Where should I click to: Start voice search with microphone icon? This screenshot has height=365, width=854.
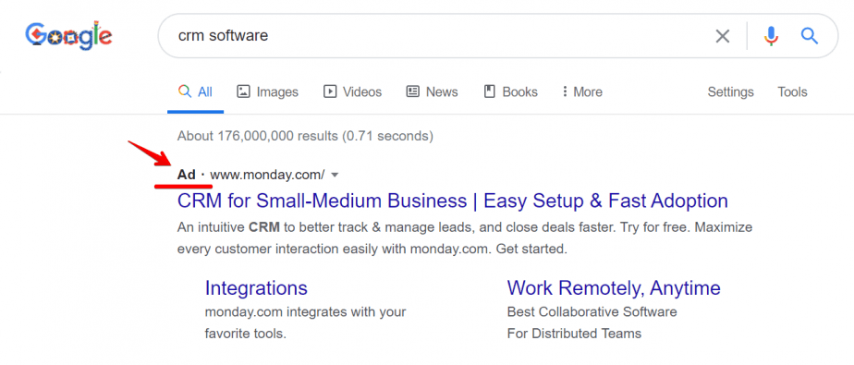[x=771, y=37]
